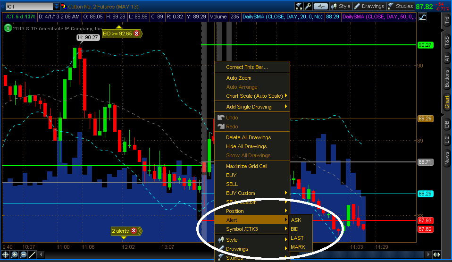
Task: Click the symbol color link icon
Action: tap(64, 6)
